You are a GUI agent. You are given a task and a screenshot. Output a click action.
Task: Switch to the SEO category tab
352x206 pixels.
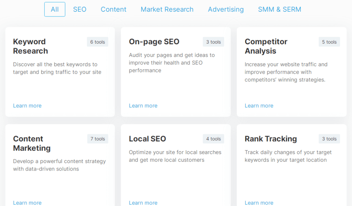tap(79, 9)
